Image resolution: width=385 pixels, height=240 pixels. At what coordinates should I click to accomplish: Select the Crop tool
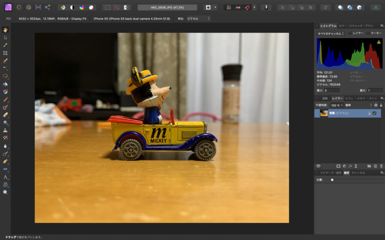[x=5, y=53]
